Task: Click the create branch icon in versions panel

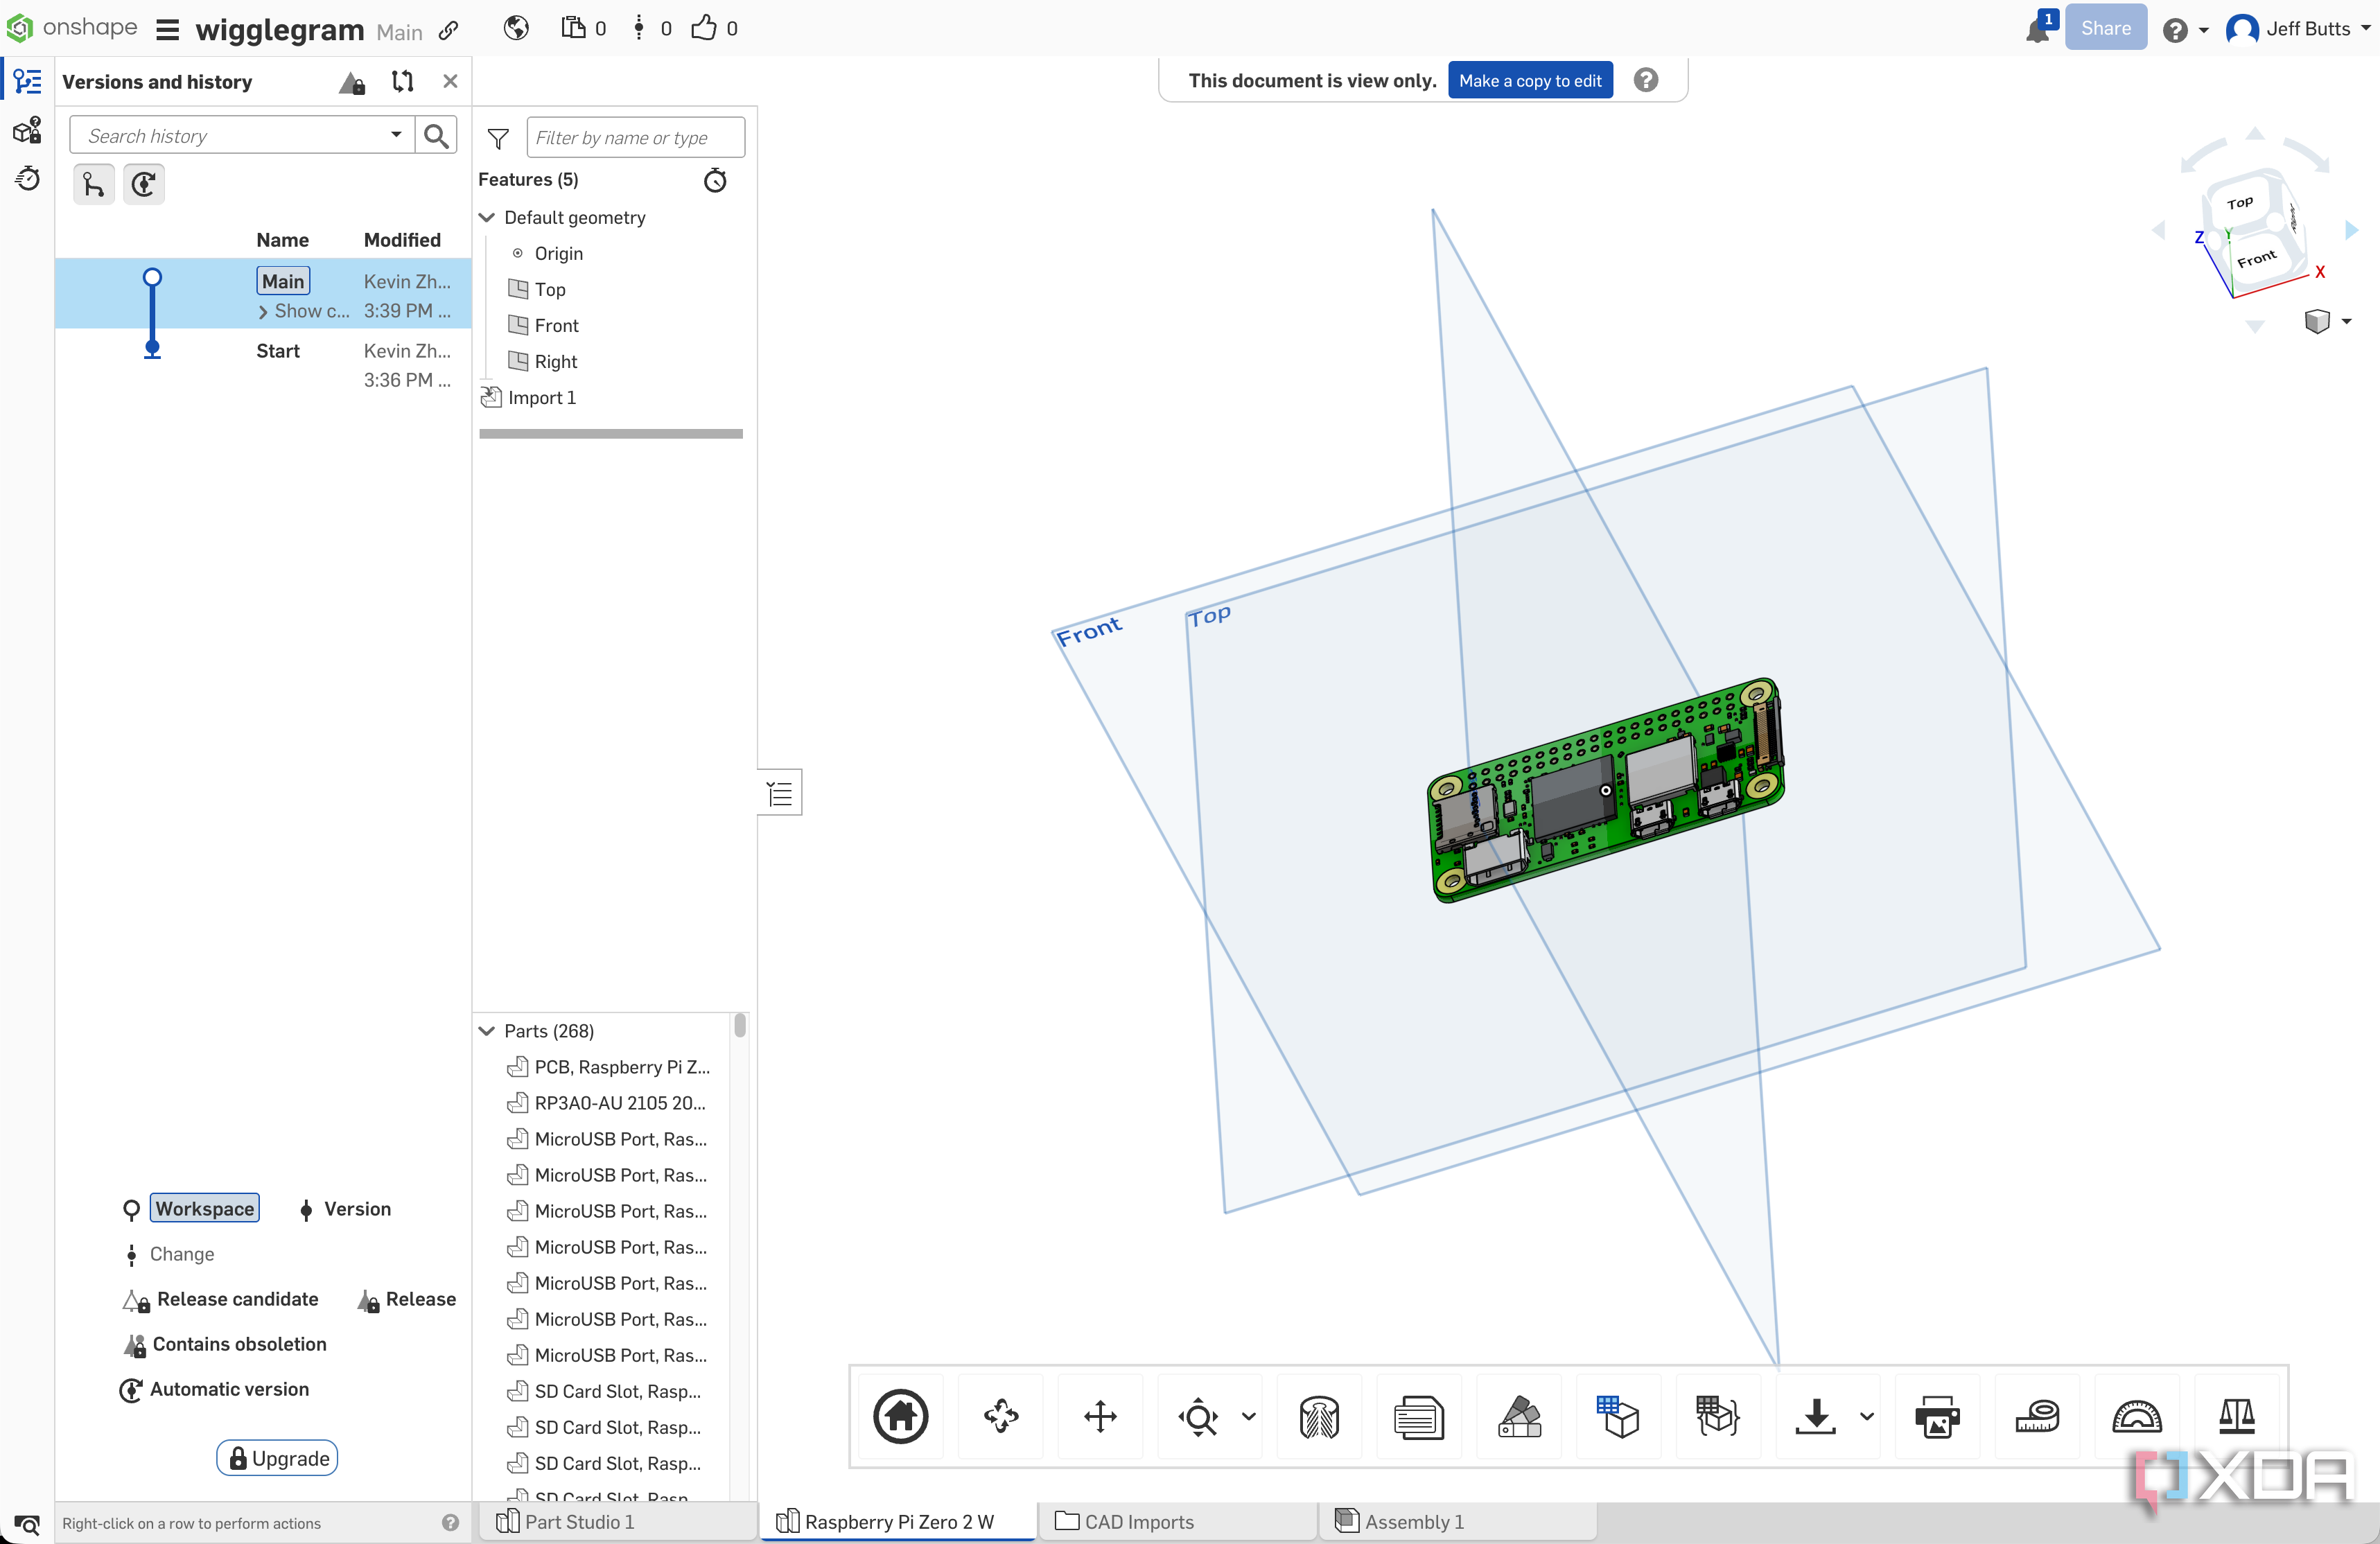Action: 94,184
